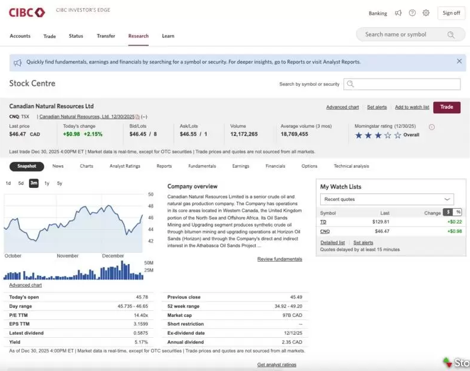Screen dimensions: 470x371
Task: Switch to the Fundamentals tab
Action: pyautogui.click(x=202, y=166)
